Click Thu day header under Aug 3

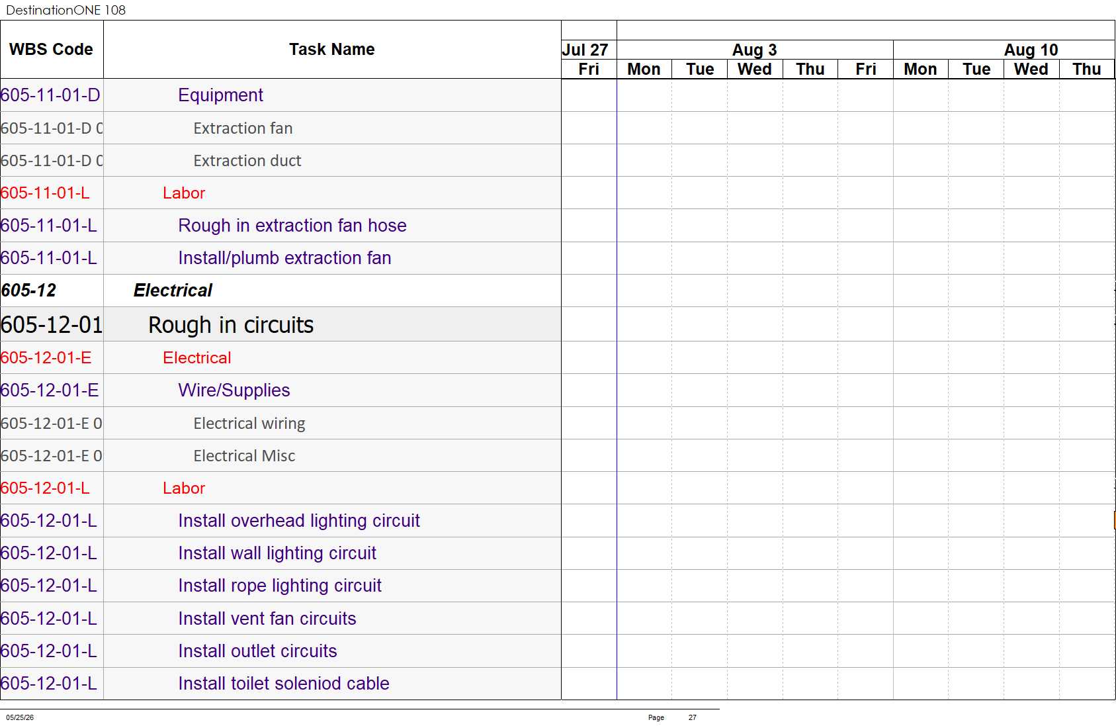(x=810, y=69)
